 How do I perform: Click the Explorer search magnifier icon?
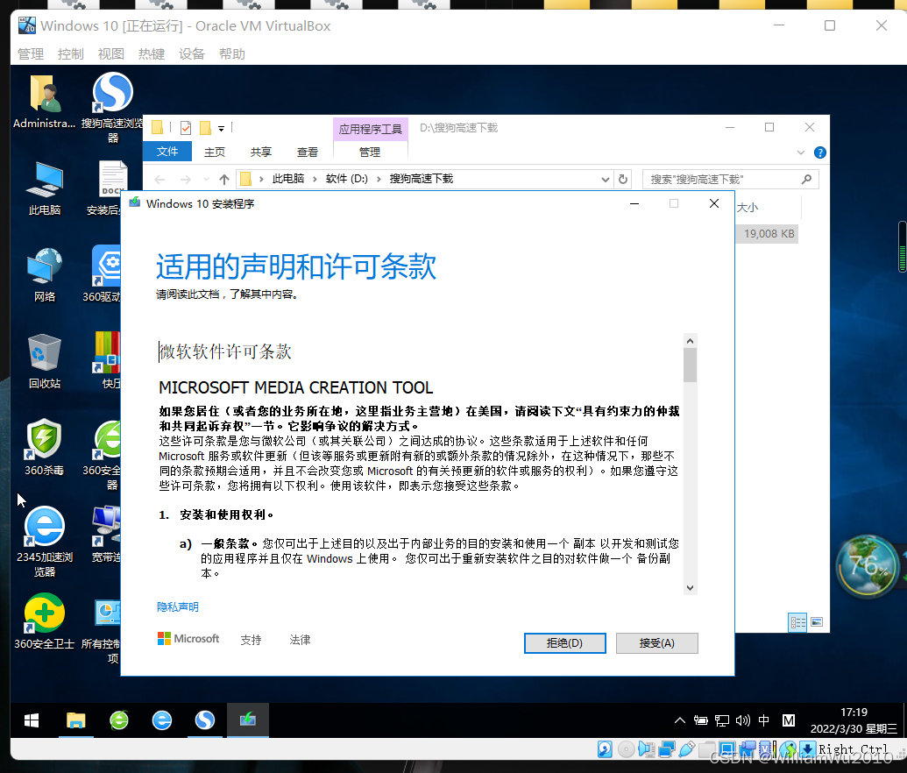coord(806,180)
